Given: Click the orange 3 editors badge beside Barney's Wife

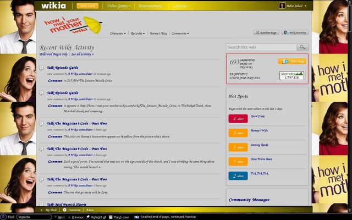Looking at the screenshot, I should tap(238, 133).
